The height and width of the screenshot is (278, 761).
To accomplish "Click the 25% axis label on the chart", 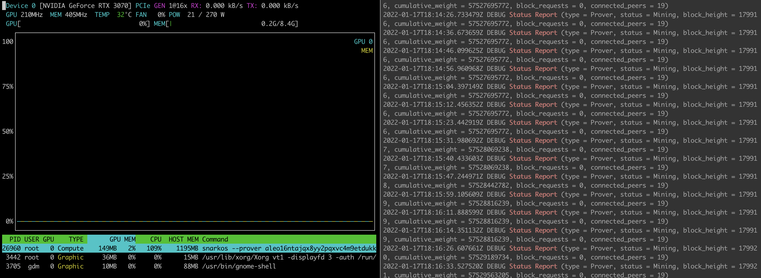I will point(8,177).
